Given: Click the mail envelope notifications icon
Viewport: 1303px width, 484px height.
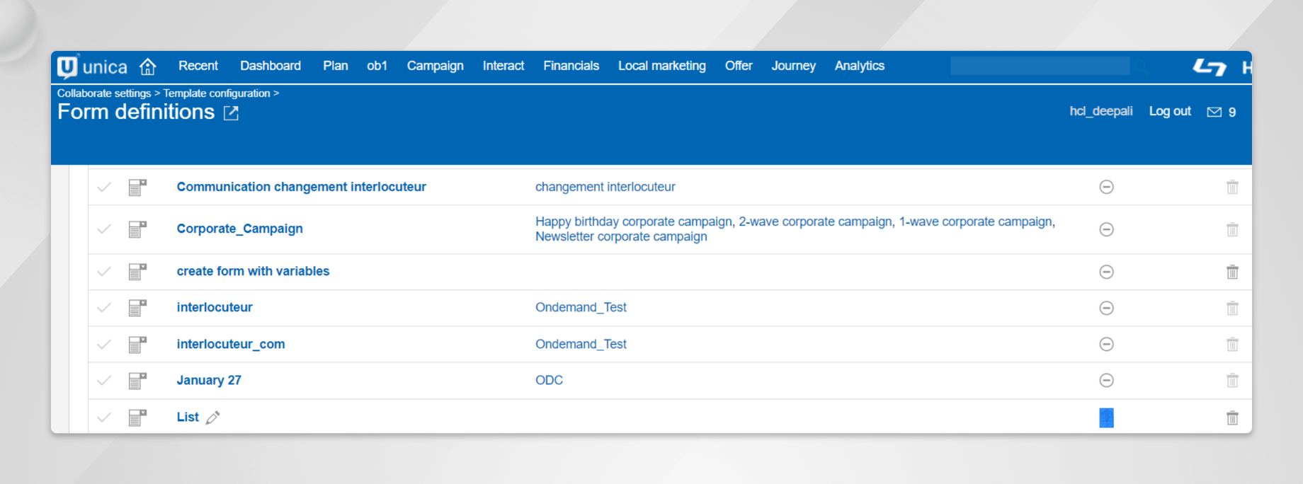Looking at the screenshot, I should pyautogui.click(x=1214, y=112).
